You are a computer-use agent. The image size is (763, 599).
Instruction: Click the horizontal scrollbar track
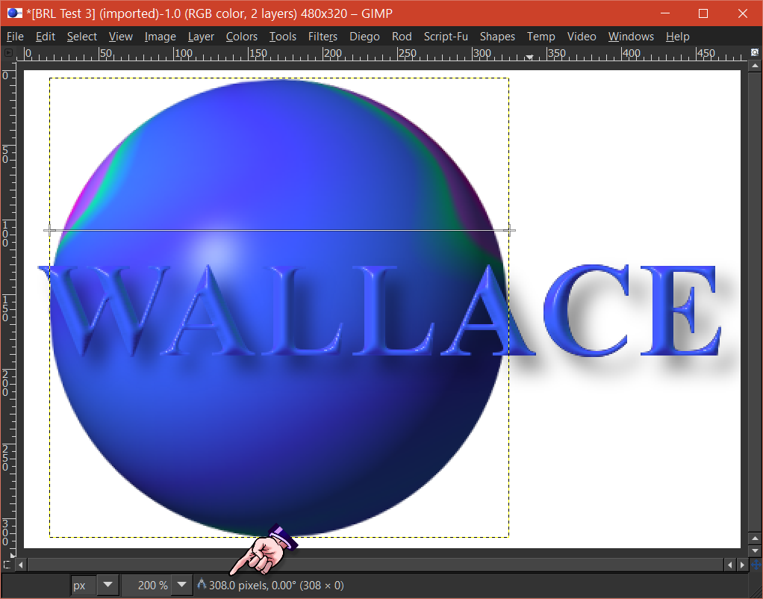376,565
